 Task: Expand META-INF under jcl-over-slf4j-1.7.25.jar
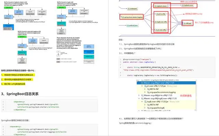tap(145, 89)
